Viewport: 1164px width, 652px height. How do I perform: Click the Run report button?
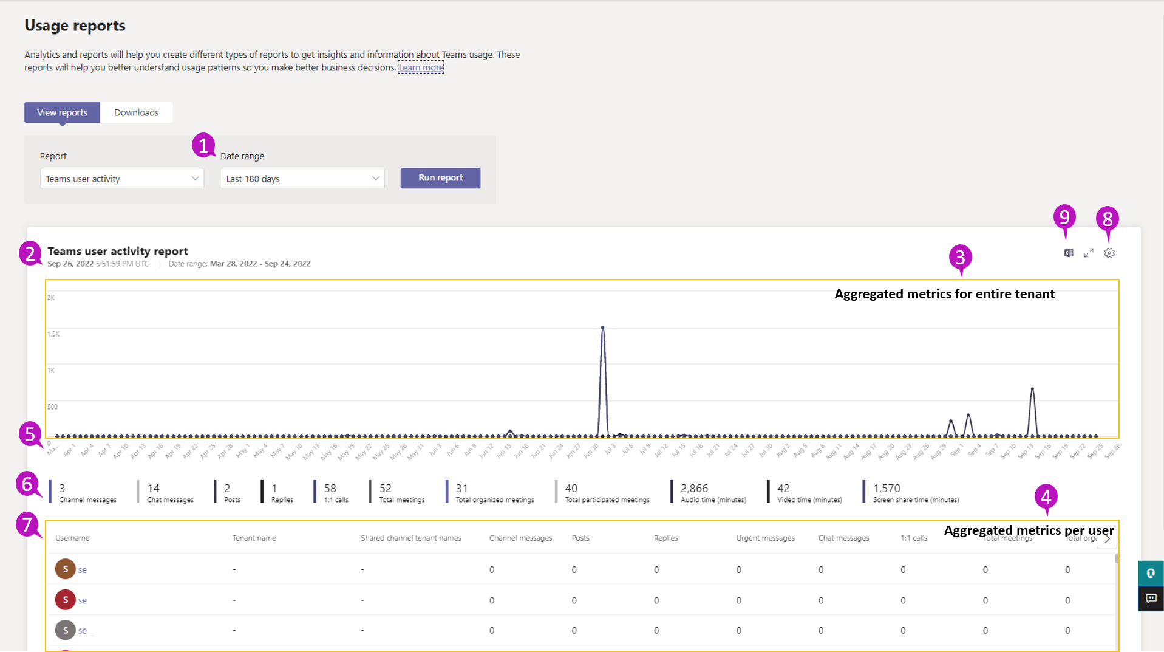pos(440,178)
